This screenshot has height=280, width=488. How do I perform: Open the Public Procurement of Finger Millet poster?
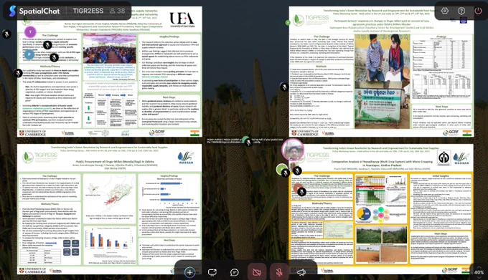[110, 209]
